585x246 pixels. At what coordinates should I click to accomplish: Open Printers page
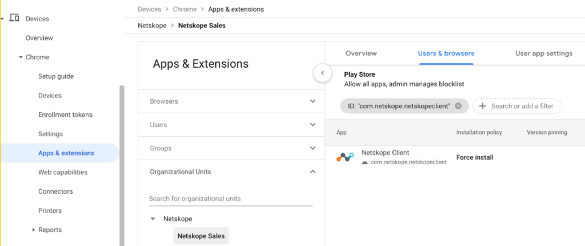tap(51, 211)
